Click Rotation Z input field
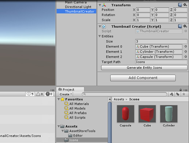 (181, 15)
